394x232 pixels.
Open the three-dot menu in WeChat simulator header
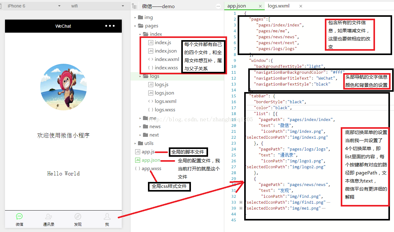tap(110, 26)
